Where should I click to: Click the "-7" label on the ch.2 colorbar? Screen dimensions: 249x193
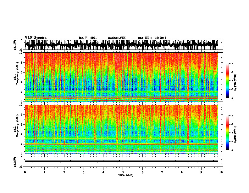pyautogui.click(x=232, y=150)
